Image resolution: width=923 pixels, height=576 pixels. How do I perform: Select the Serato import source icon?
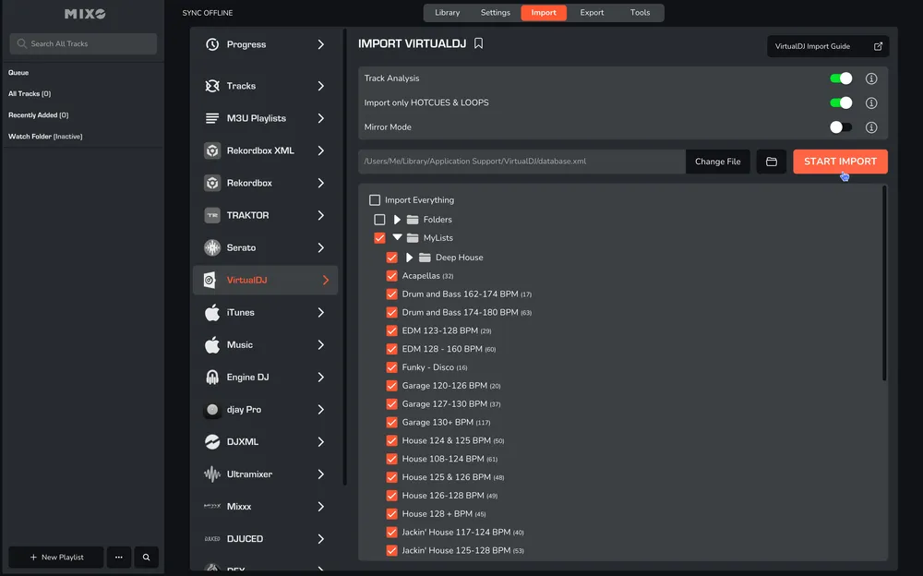pos(213,247)
